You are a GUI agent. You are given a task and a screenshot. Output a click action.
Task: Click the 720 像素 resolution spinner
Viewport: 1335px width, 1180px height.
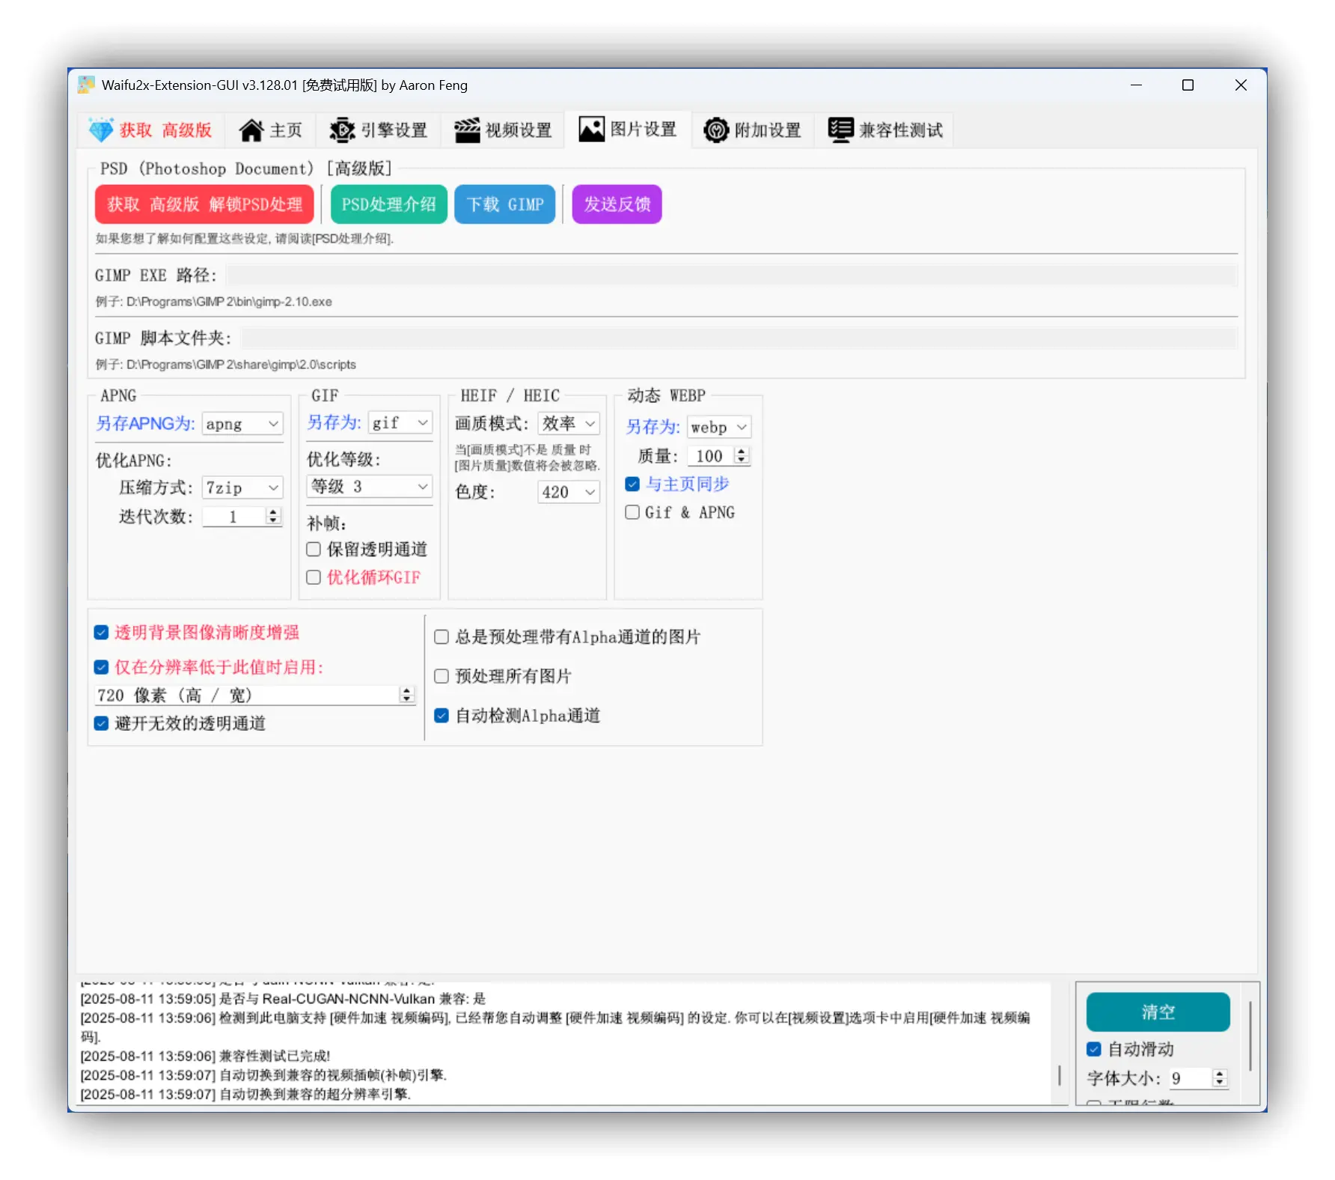click(254, 696)
